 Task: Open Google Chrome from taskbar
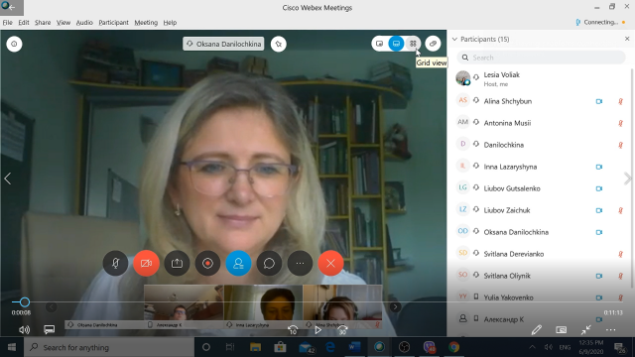[453, 347]
